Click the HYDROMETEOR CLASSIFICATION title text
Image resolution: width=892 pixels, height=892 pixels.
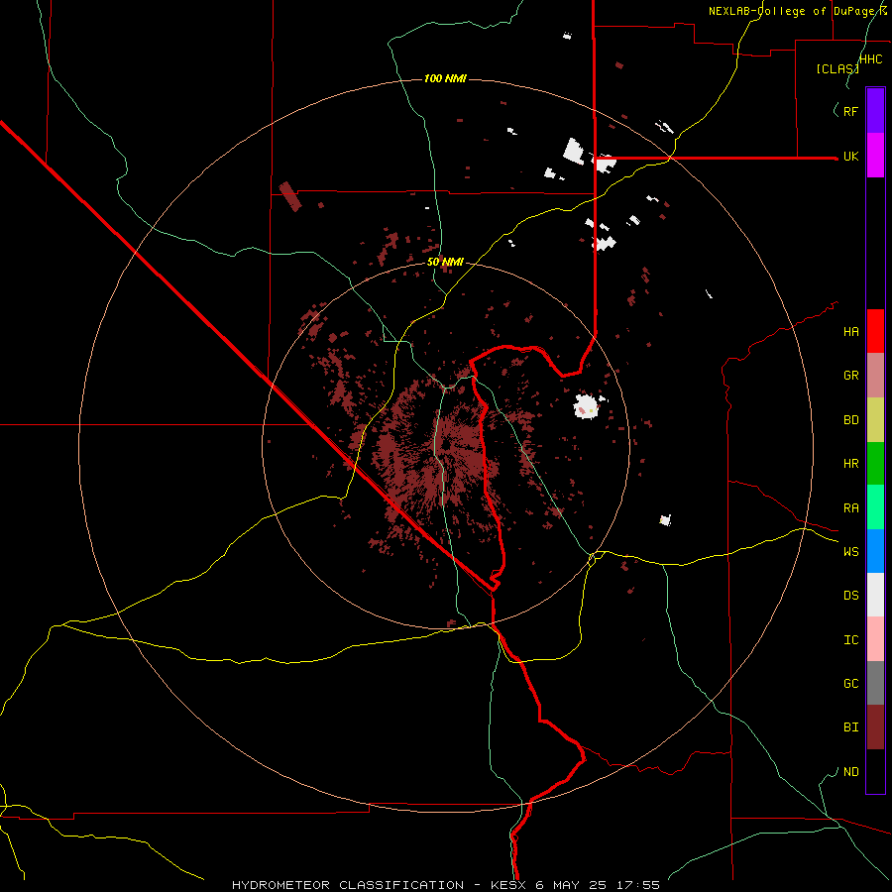(348, 885)
